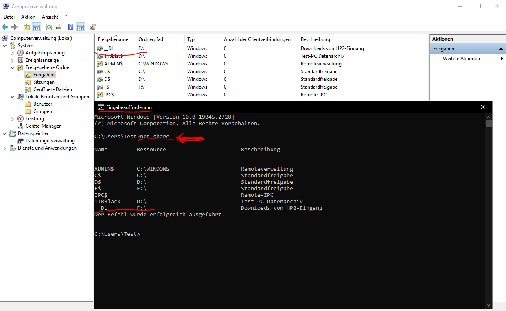Click the Ereignisanzeige icon in tree
Image resolution: width=506 pixels, height=311 pixels.
(20, 60)
